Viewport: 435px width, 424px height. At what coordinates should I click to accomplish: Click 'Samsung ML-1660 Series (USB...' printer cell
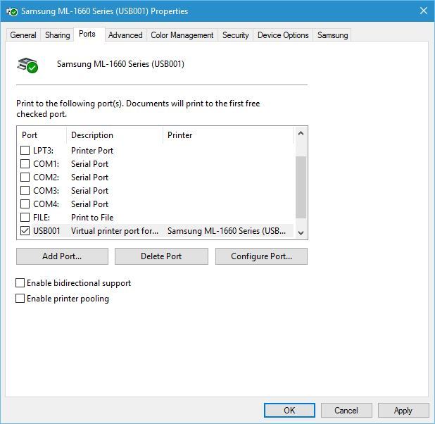(x=227, y=231)
